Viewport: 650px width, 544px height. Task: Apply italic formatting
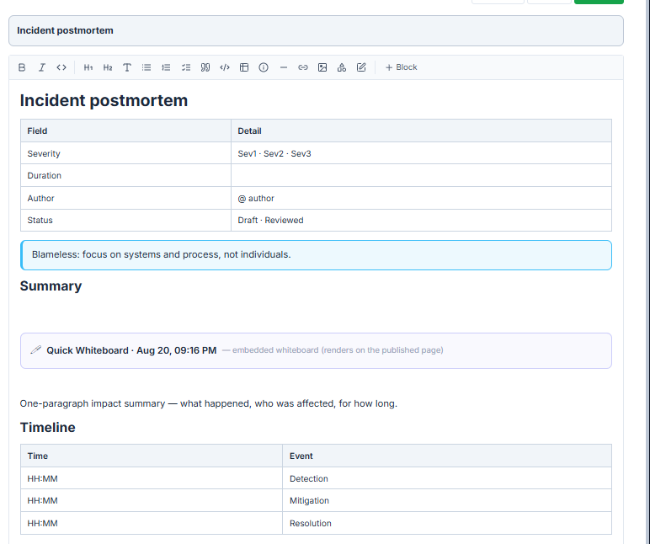(x=41, y=67)
